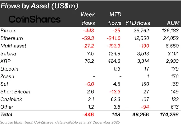Click the XRP row label

tap(6, 61)
